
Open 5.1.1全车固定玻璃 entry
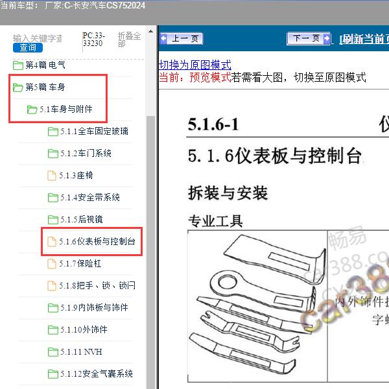pos(94,132)
